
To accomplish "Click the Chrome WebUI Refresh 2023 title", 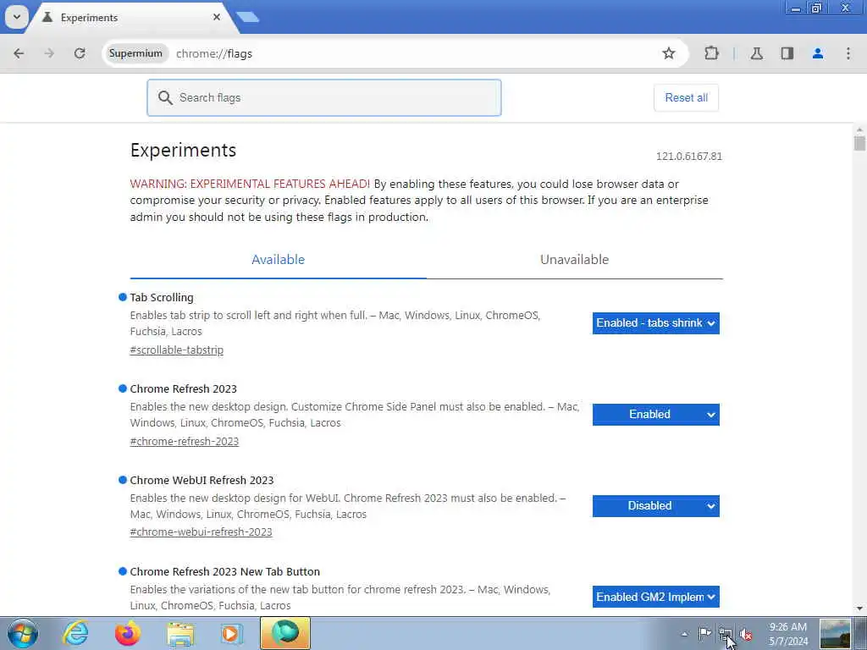I will coord(202,480).
